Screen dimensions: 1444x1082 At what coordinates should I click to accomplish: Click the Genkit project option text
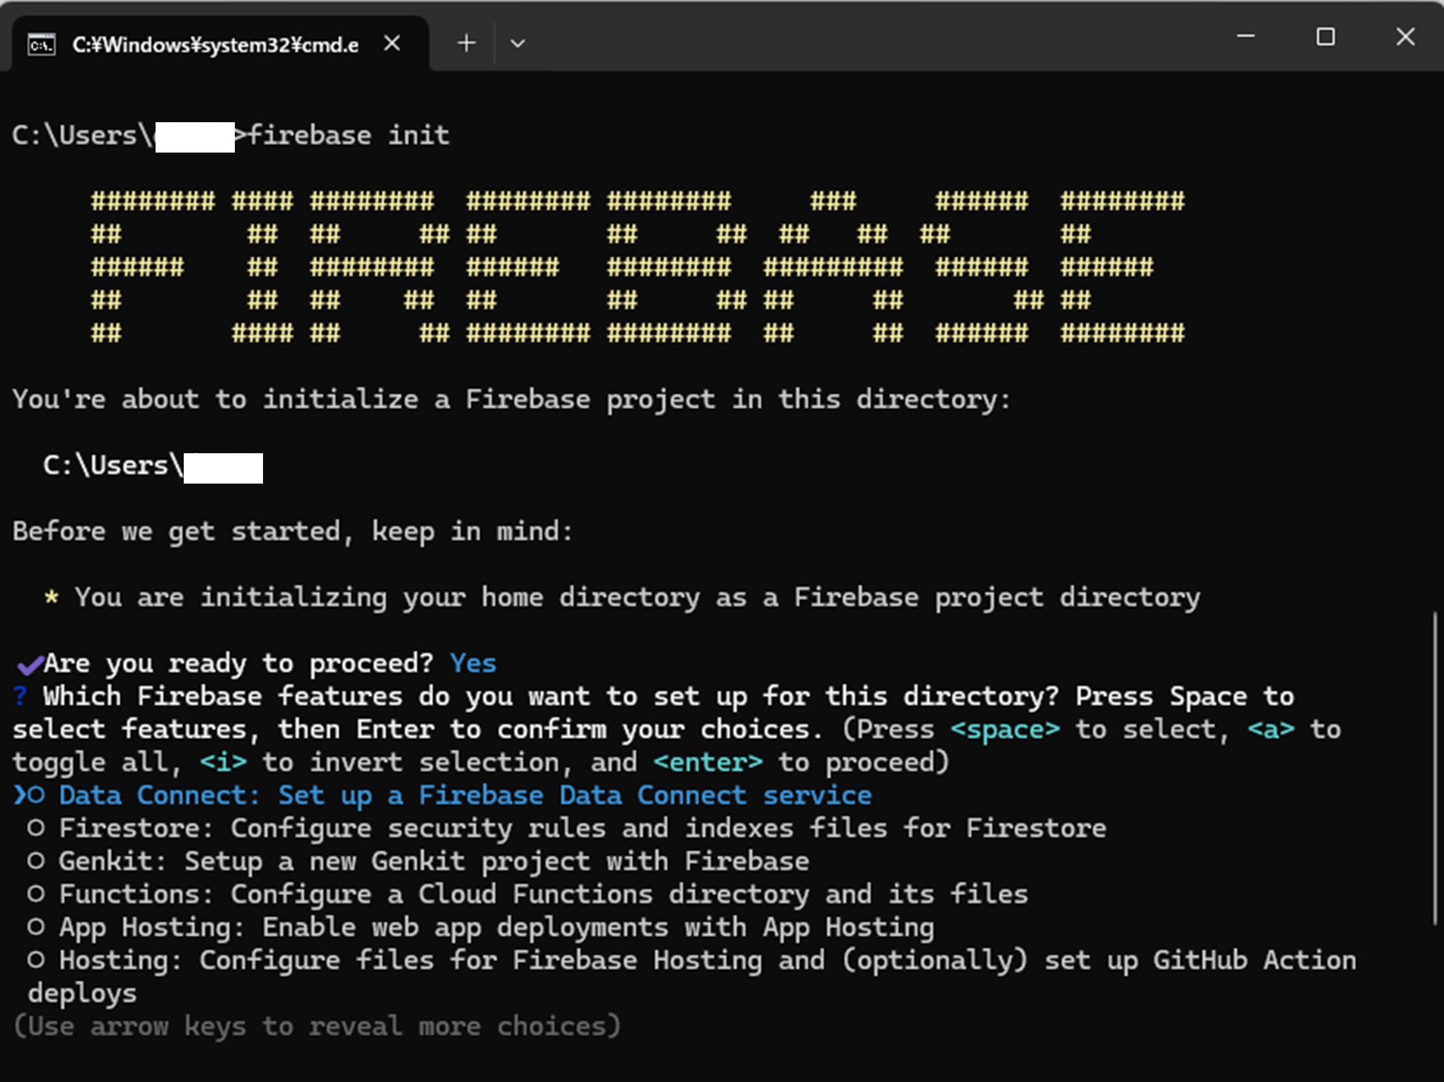pos(433,862)
